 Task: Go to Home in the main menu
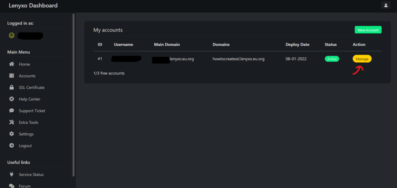tap(24, 64)
